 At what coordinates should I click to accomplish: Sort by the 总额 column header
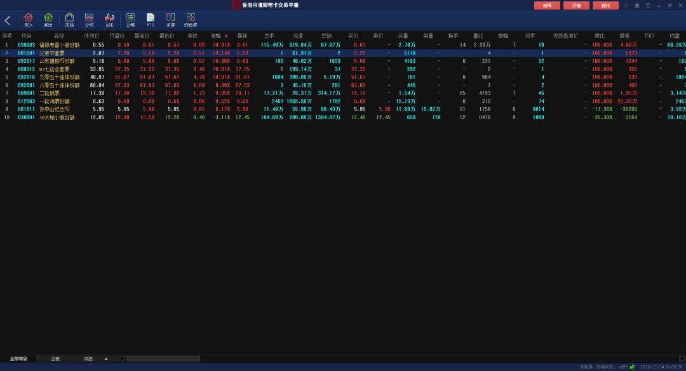point(326,36)
